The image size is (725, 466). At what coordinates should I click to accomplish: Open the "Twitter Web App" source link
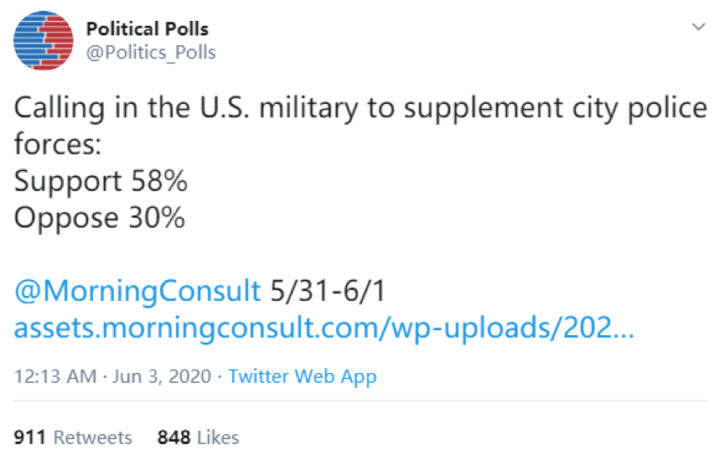tap(303, 376)
